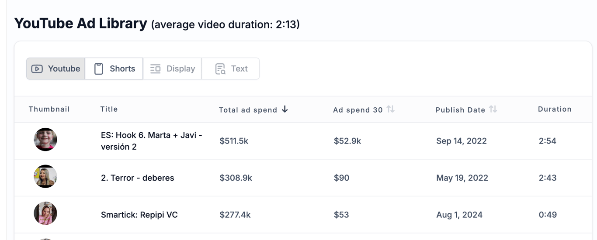The image size is (597, 240).
Task: Open the '2. Terror - deberes' title
Action: pyautogui.click(x=137, y=178)
